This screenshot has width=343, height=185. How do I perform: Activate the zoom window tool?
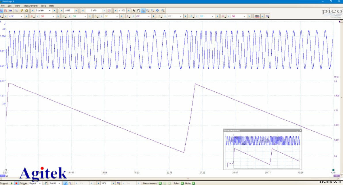tap(143, 10)
